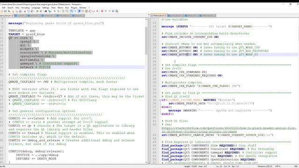This screenshot has width=299, height=168.
Task: Open the Plugins menu
Action: (x=74, y=8)
